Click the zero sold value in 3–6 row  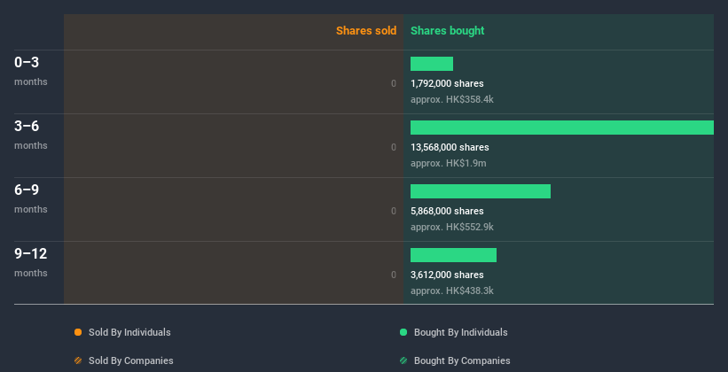coord(394,148)
